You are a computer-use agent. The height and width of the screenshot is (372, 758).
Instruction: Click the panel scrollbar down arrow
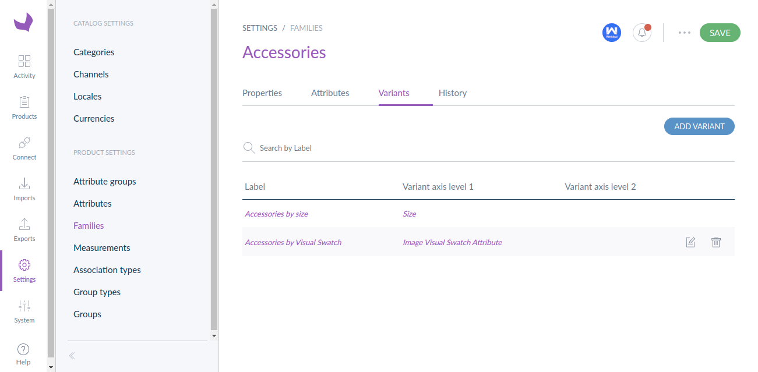(214, 335)
